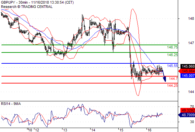Click the 146.25 resistance level label
Image resolution: width=195 pixels, height=132 pixels.
(173, 55)
